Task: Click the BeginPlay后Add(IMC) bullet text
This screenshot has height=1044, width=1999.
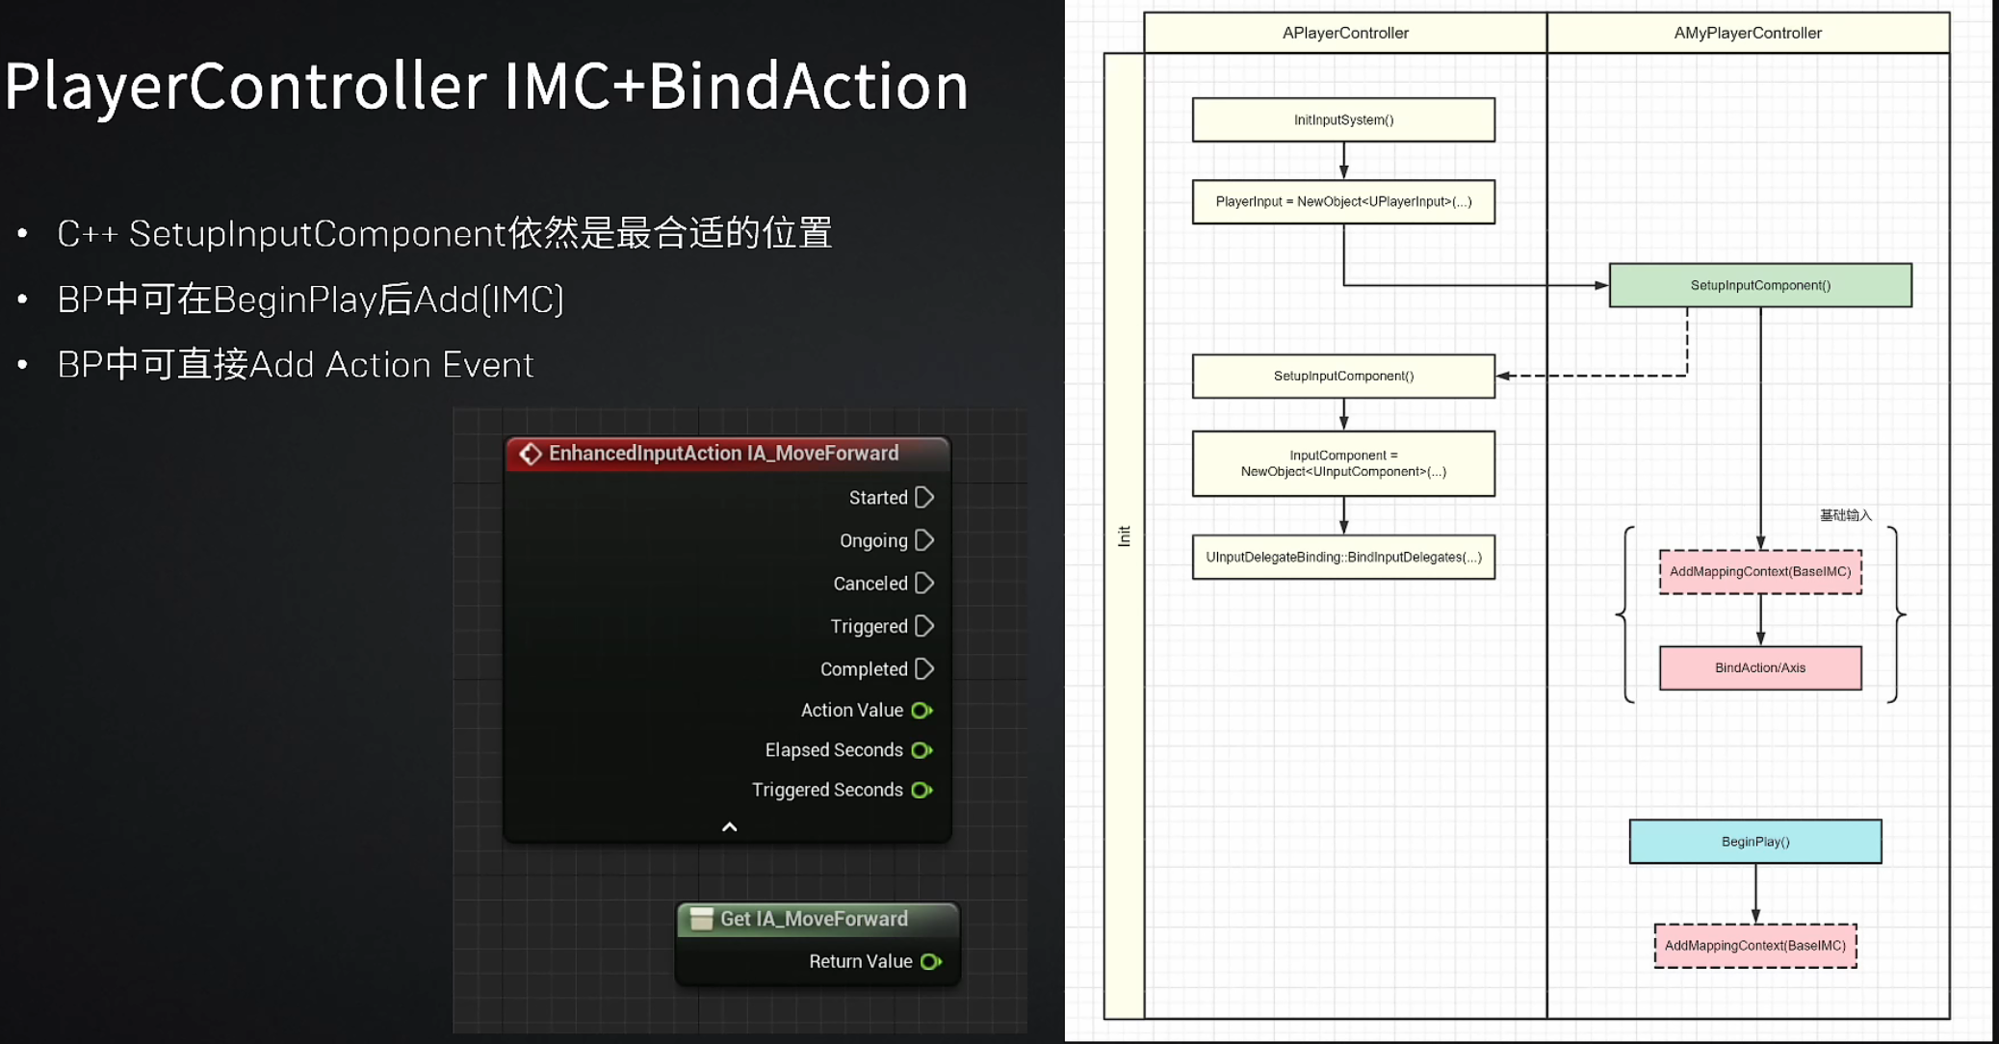Action: (x=310, y=300)
